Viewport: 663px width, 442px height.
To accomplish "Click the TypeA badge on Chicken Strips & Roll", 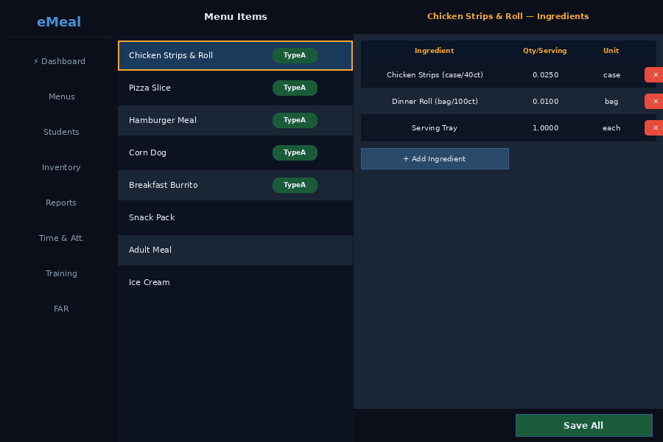I will coord(295,55).
